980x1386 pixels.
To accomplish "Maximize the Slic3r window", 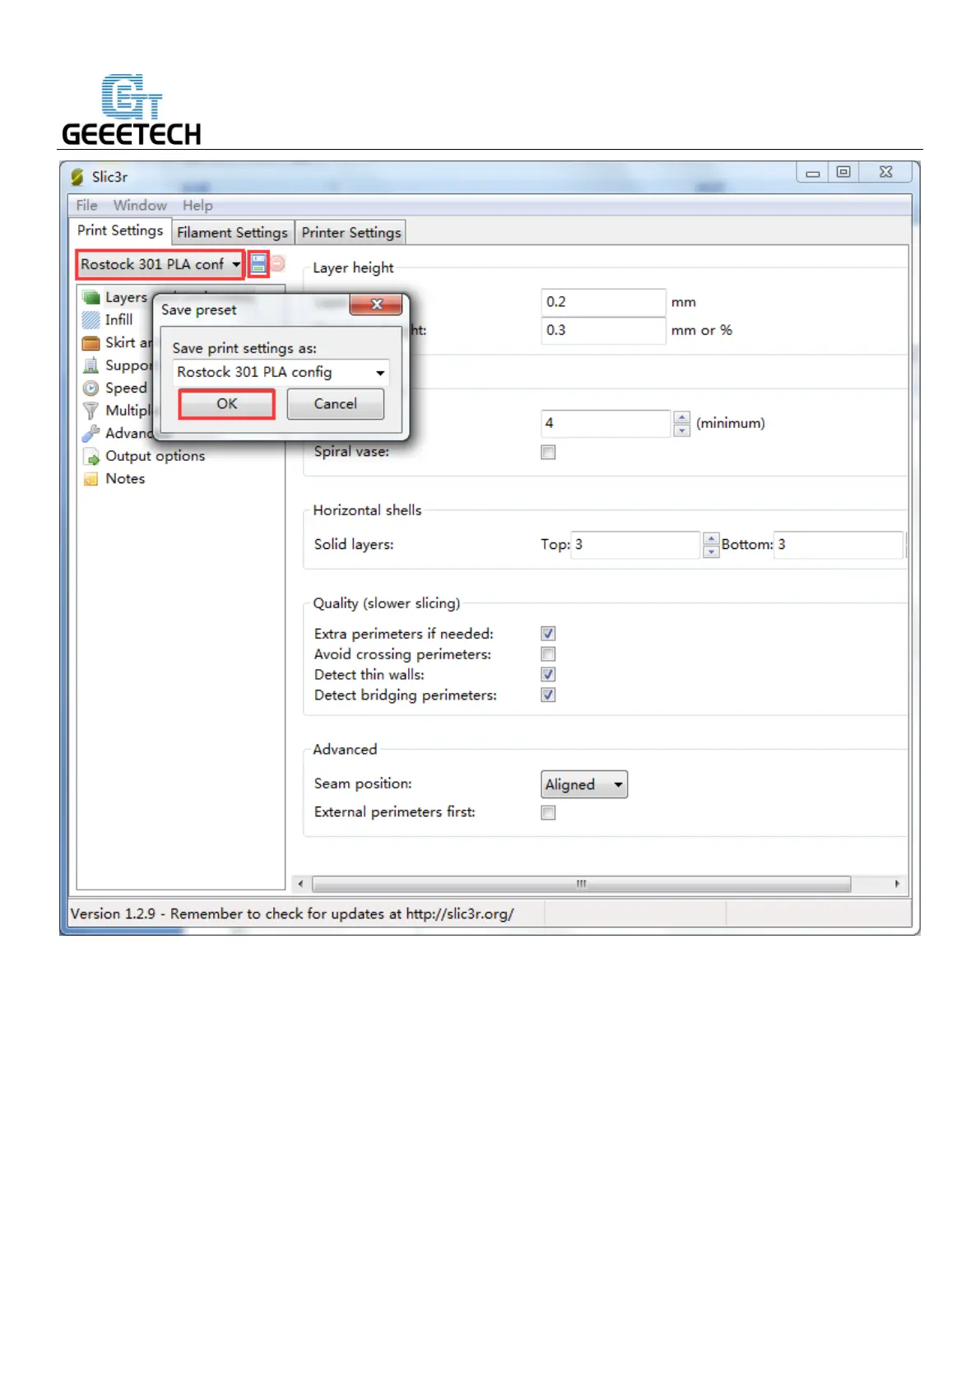I will click(x=843, y=172).
